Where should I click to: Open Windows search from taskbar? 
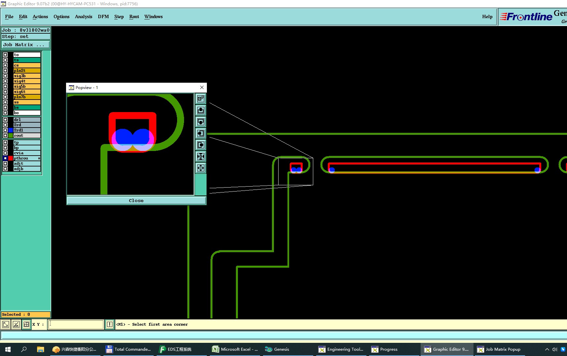(24, 349)
